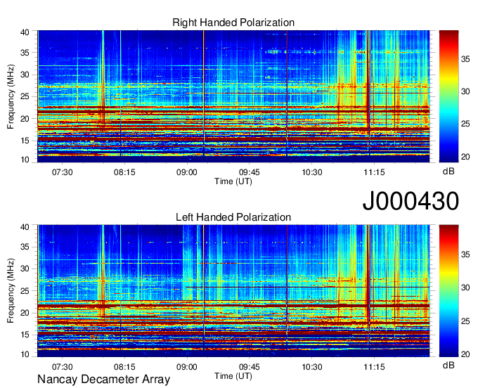Click the 20 MHz tick on upper plot
This screenshot has width=478, height=388.
click(x=25, y=119)
